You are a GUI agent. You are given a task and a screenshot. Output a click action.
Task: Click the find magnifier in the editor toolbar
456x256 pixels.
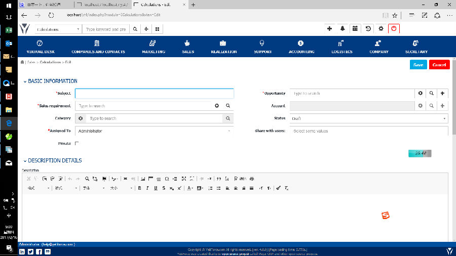click(x=87, y=179)
